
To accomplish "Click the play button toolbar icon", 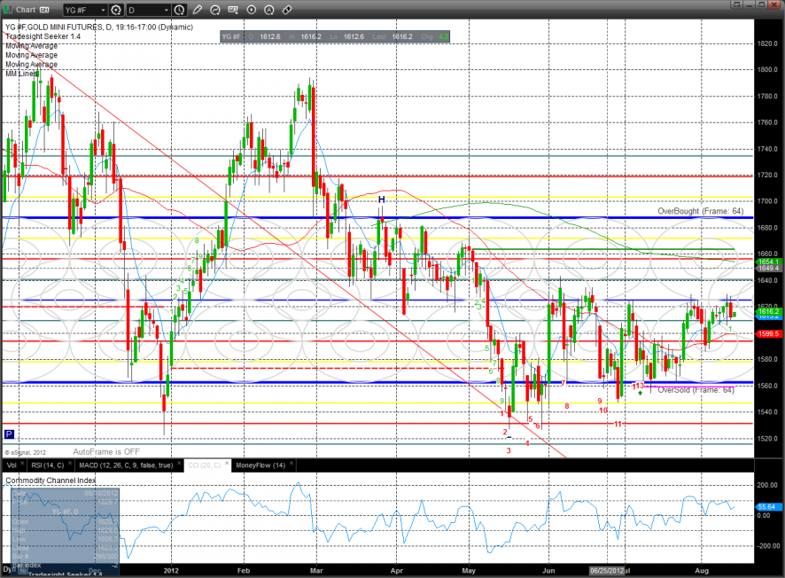I will [x=251, y=11].
